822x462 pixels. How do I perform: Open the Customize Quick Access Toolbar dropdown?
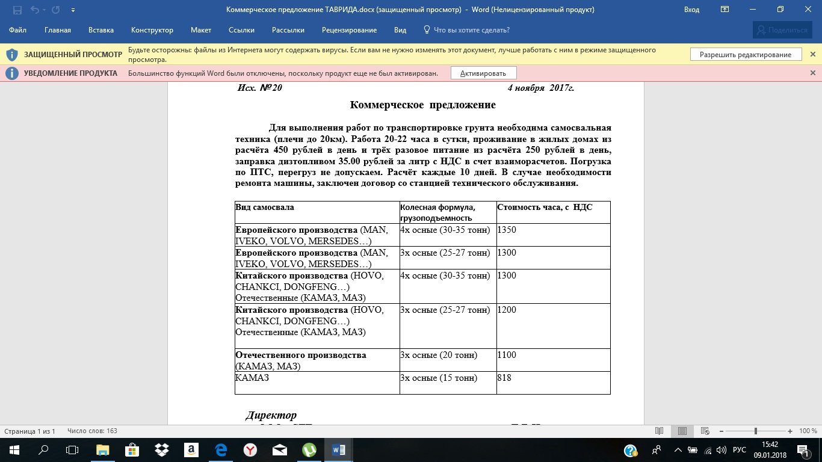[x=73, y=10]
